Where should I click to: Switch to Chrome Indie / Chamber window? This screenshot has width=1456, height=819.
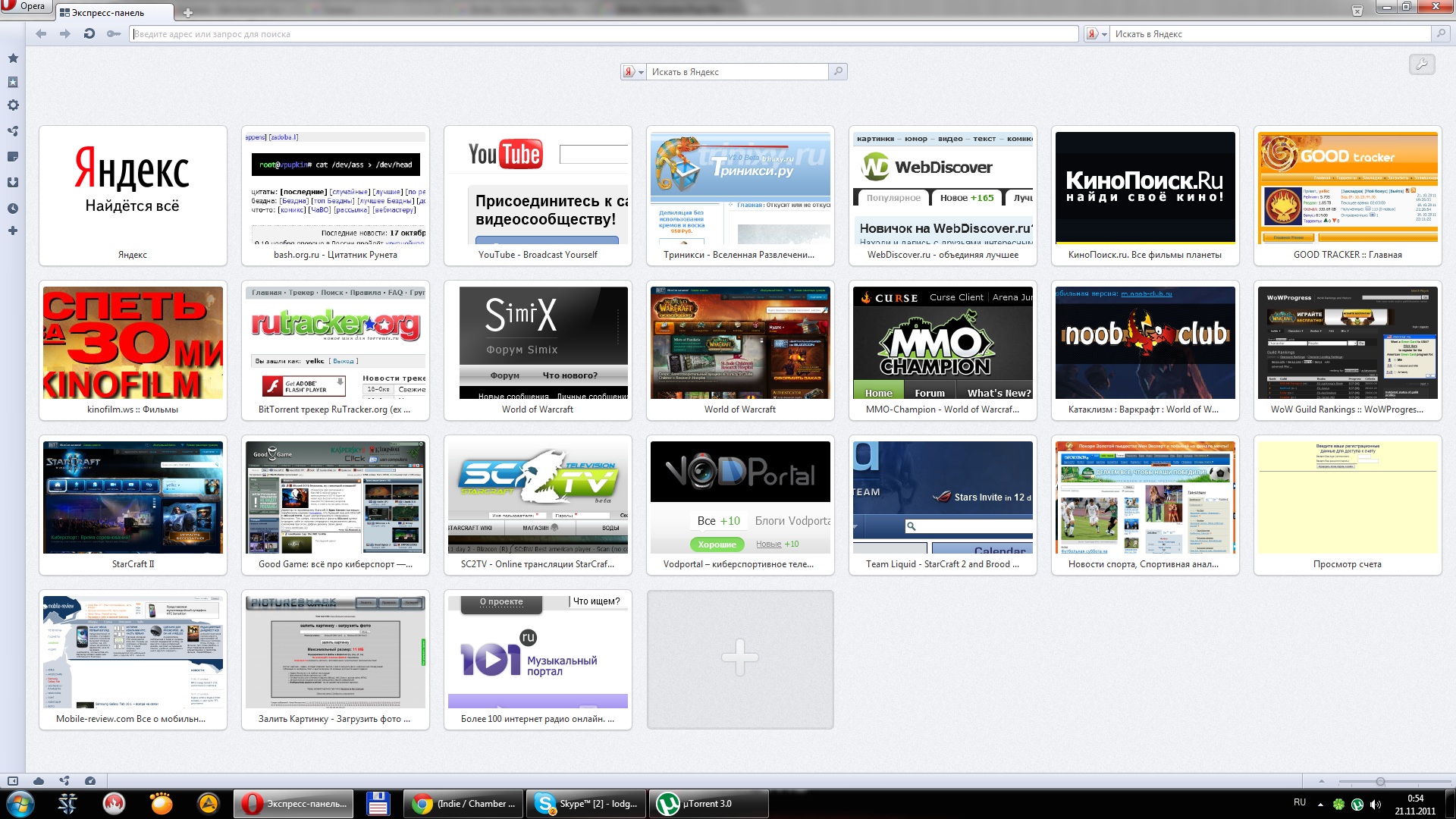tap(463, 804)
